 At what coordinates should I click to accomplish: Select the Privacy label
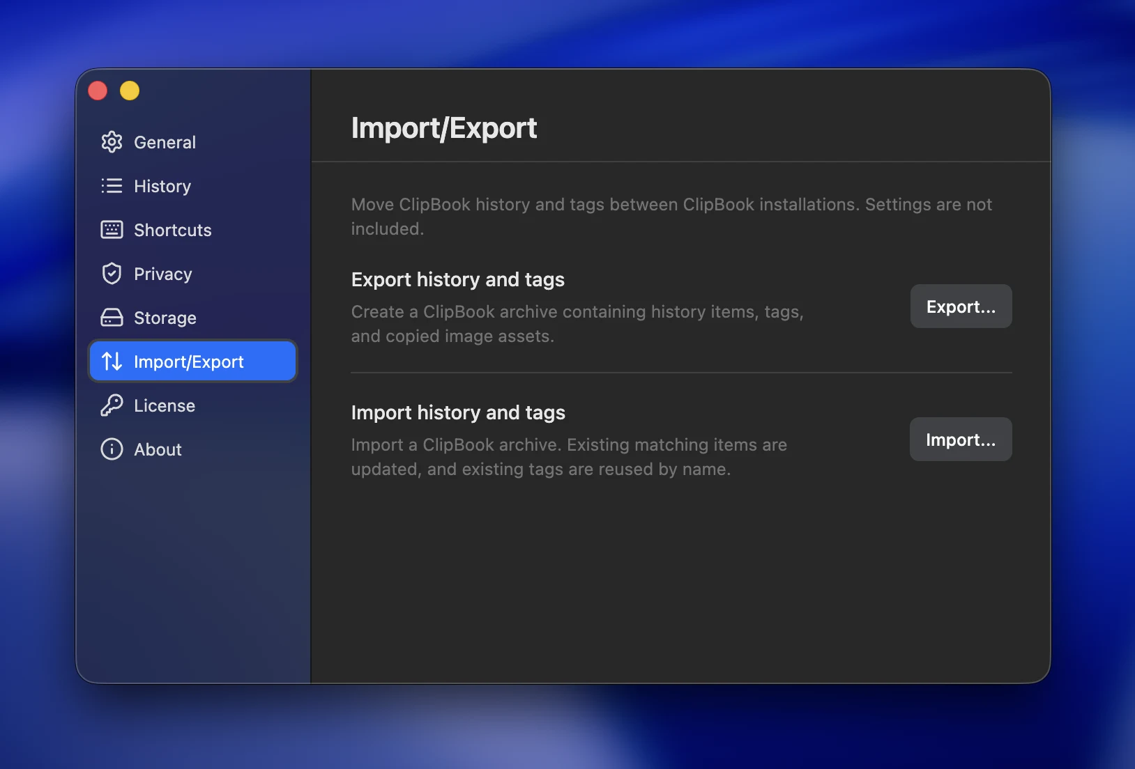point(163,274)
